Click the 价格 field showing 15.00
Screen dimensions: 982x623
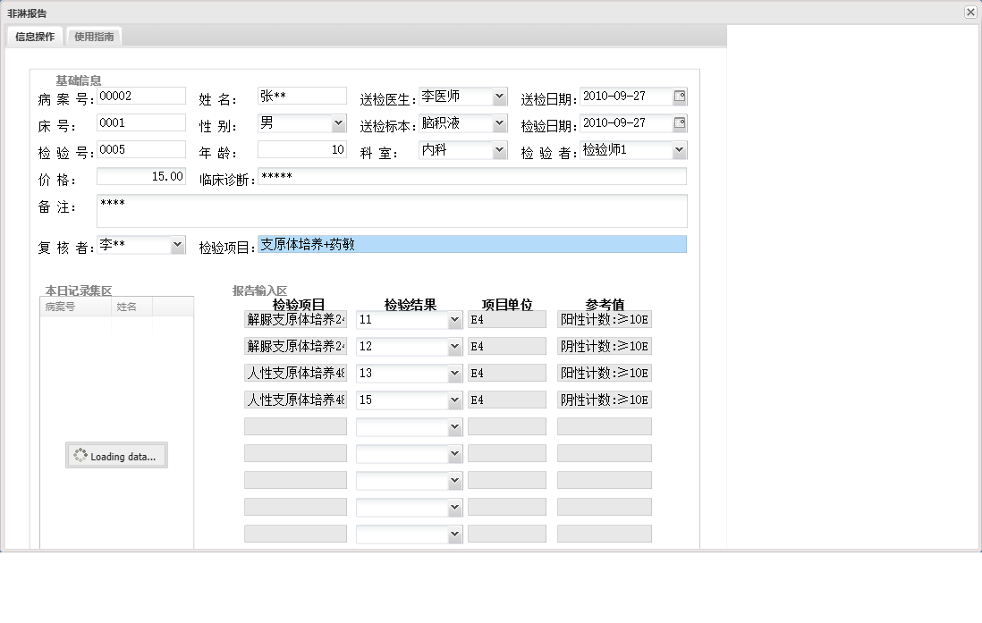[x=140, y=176]
